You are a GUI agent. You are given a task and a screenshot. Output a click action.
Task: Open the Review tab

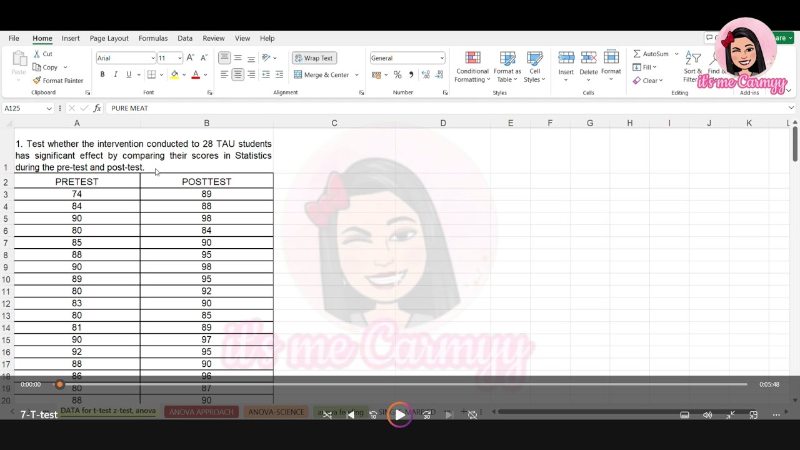click(x=214, y=38)
